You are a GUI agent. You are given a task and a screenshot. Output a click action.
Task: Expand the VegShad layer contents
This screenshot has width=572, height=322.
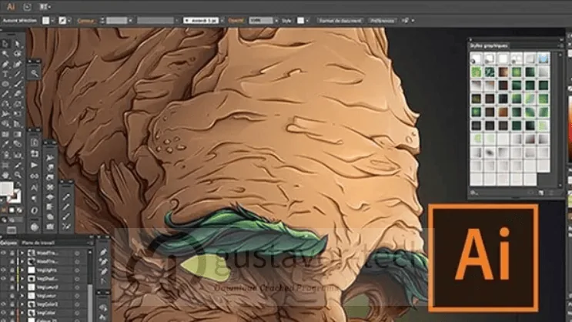[x=22, y=279]
